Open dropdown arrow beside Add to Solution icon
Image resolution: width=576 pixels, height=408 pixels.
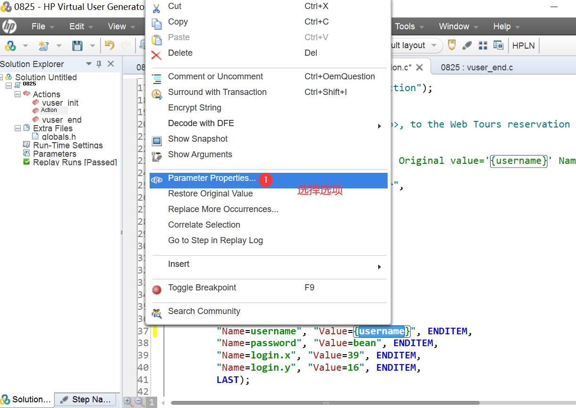pos(25,46)
